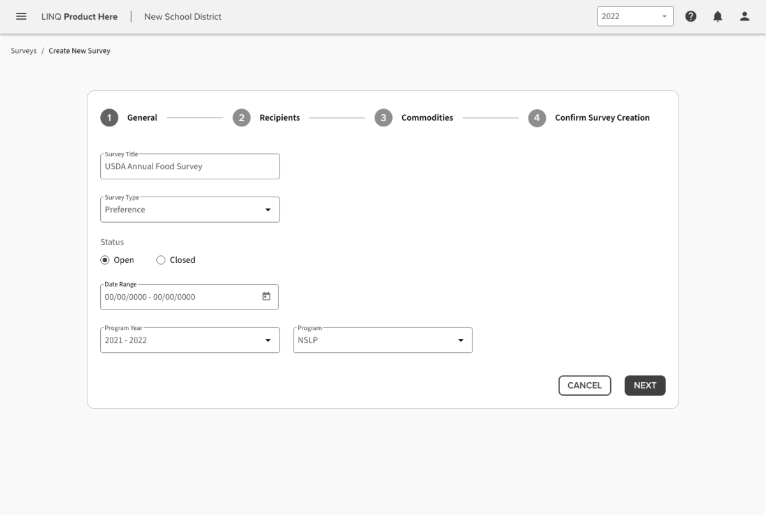The image size is (766, 515).
Task: Open the Date Range calendar picker icon
Action: (x=266, y=297)
